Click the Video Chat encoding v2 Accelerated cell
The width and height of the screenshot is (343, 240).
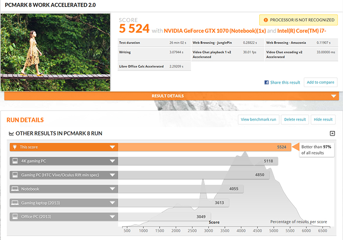(x=301, y=54)
